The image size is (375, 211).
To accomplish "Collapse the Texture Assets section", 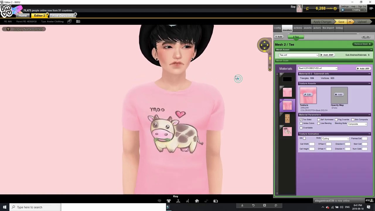I will tap(369, 84).
